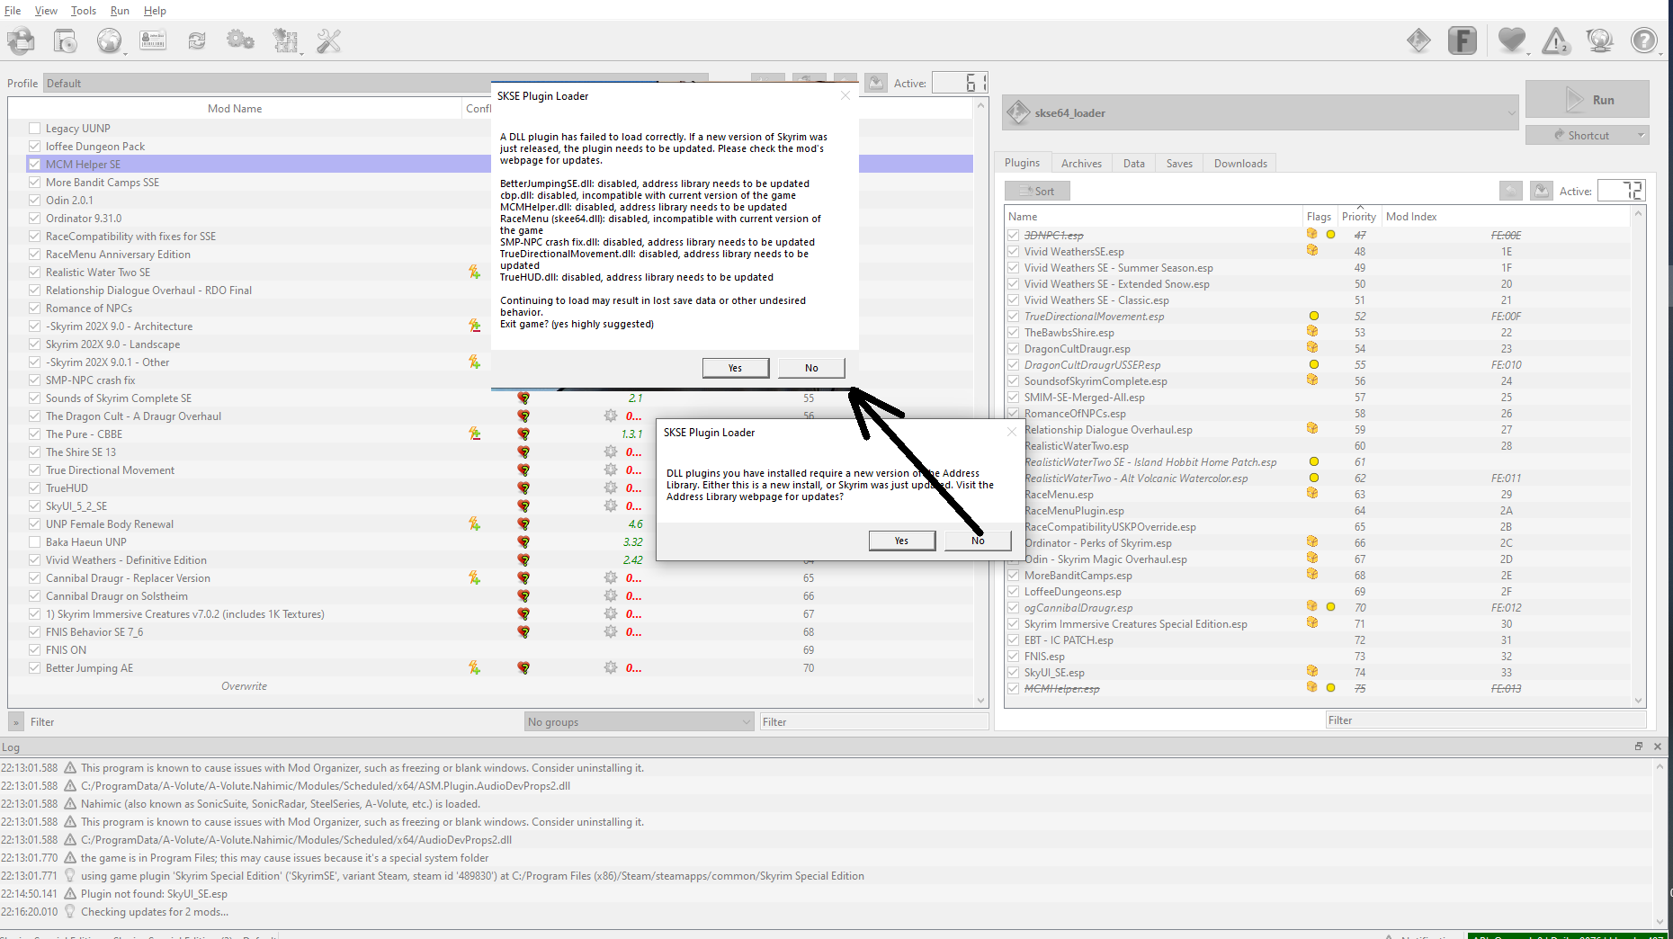This screenshot has width=1673, height=939.
Task: Click the mod list backup icon beside Active counter
Action: pos(876,83)
